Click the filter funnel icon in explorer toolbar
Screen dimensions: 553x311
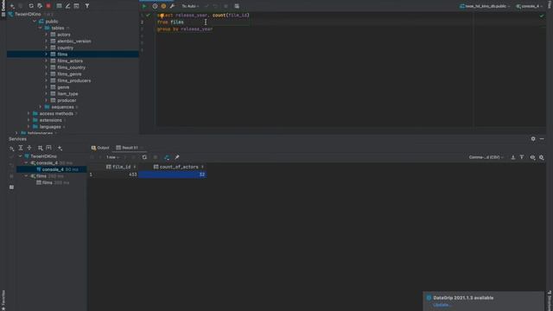pos(87,6)
